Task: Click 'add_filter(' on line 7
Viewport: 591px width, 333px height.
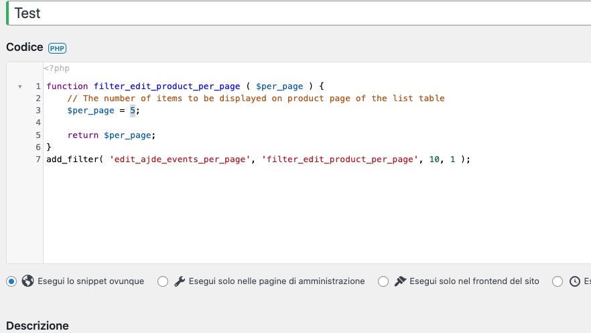Action: [x=74, y=159]
